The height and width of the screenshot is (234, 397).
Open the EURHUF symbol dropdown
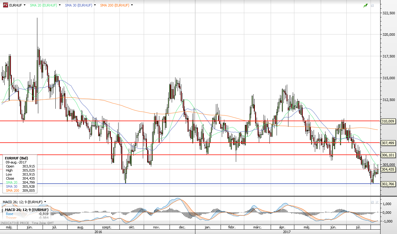click(x=25, y=5)
